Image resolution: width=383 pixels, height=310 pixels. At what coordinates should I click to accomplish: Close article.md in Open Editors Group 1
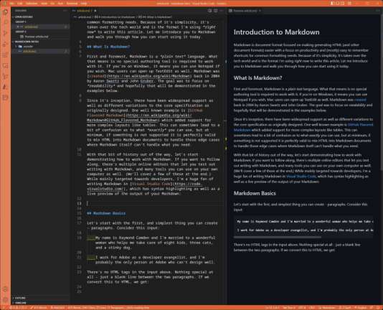pyautogui.click(x=18, y=27)
